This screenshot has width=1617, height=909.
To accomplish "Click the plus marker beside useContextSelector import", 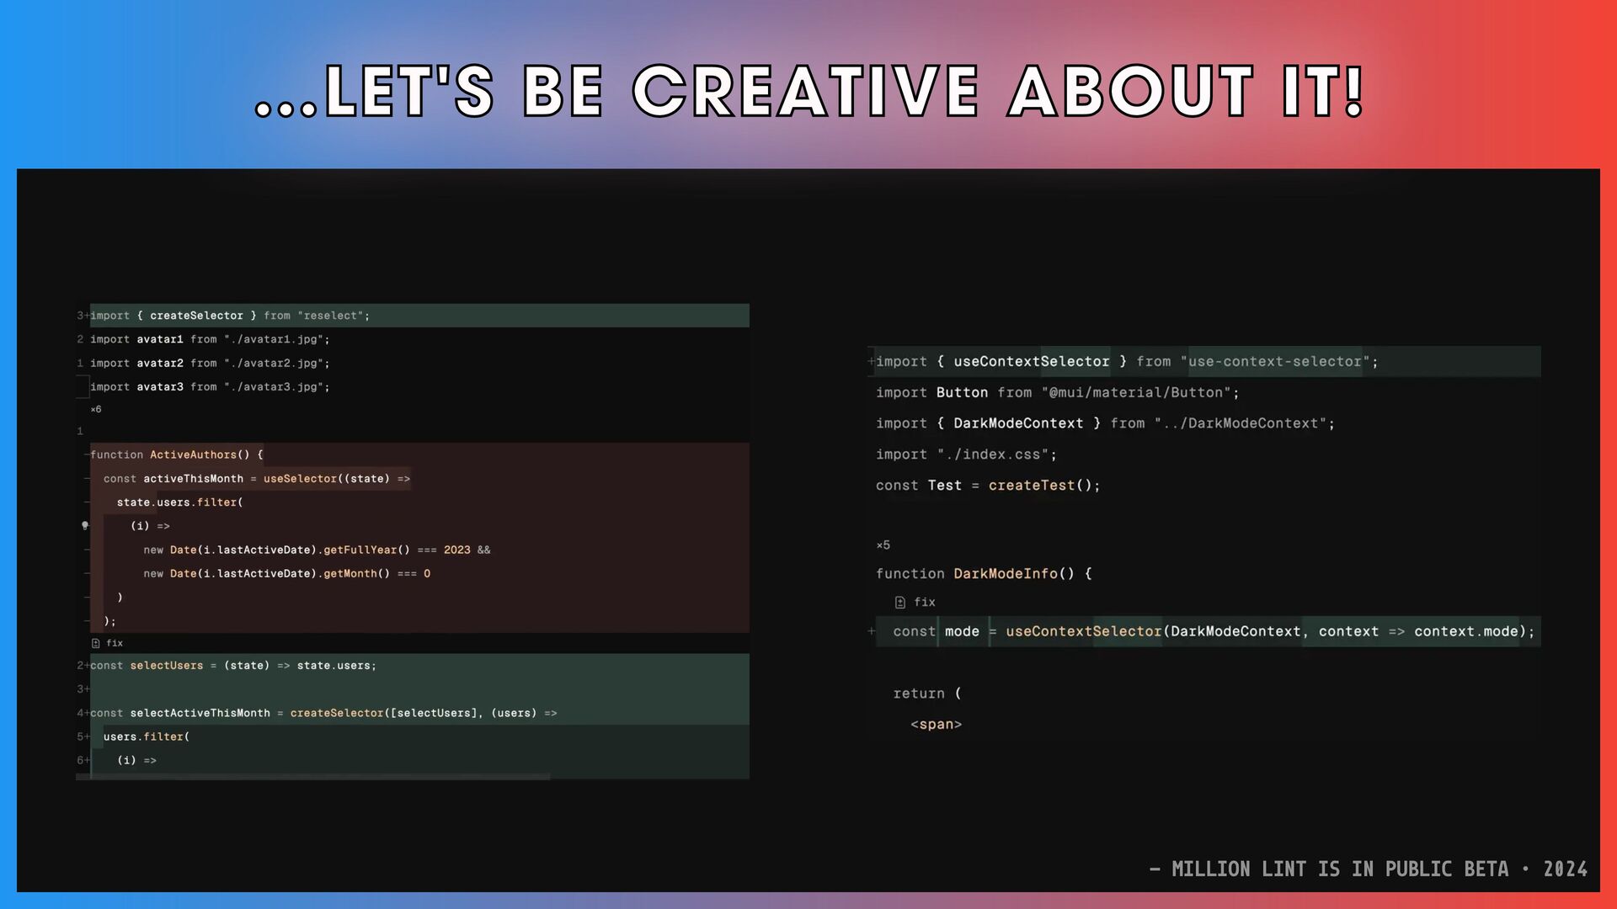I will click(x=871, y=362).
